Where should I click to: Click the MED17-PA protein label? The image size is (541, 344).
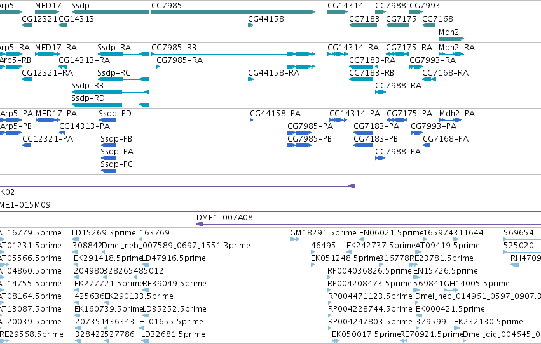[56, 113]
